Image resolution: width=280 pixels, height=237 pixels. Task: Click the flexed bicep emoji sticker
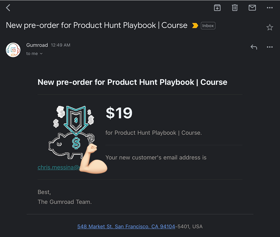pos(93,158)
